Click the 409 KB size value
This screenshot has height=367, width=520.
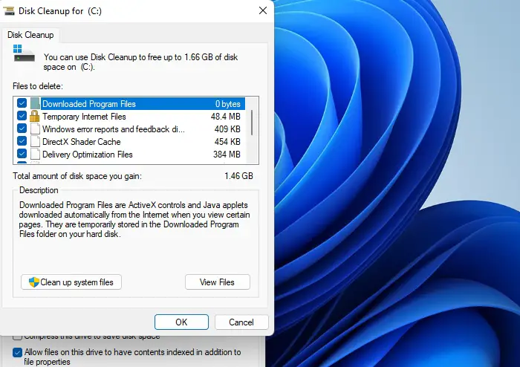click(227, 129)
